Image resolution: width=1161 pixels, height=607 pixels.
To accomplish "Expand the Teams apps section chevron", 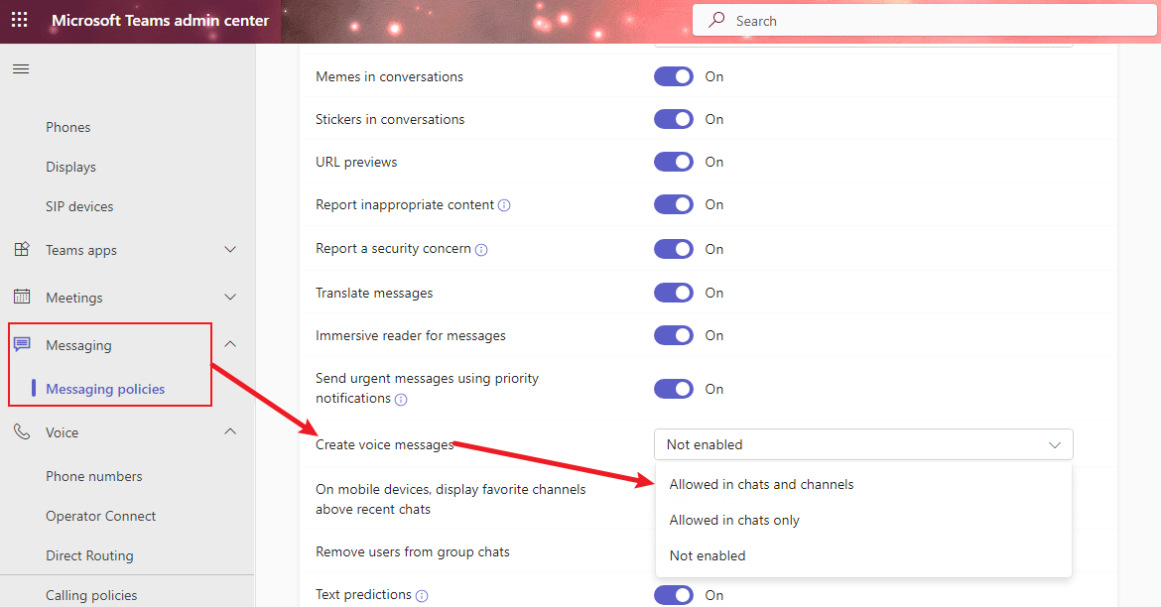I will pos(230,250).
